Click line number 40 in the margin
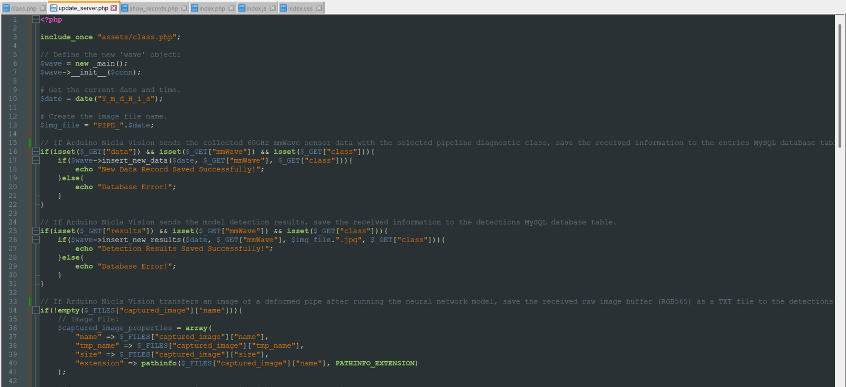Screen dimensions: 846x387 click(x=13, y=363)
